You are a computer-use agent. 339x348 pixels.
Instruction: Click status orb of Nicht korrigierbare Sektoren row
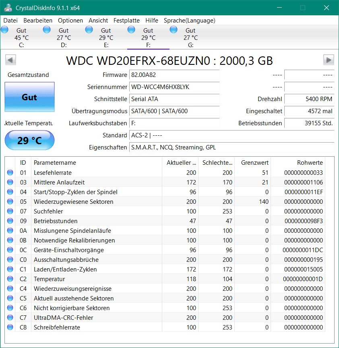pos(10,308)
